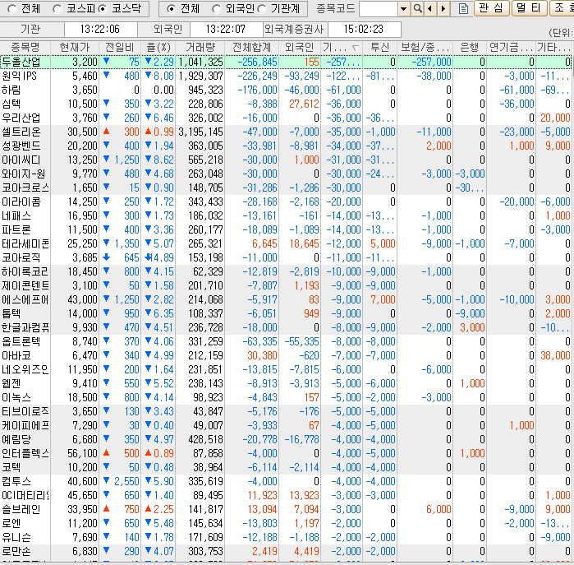574x565 pixels.
Task: Sort by the 보험/종... column header
Action: point(425,48)
